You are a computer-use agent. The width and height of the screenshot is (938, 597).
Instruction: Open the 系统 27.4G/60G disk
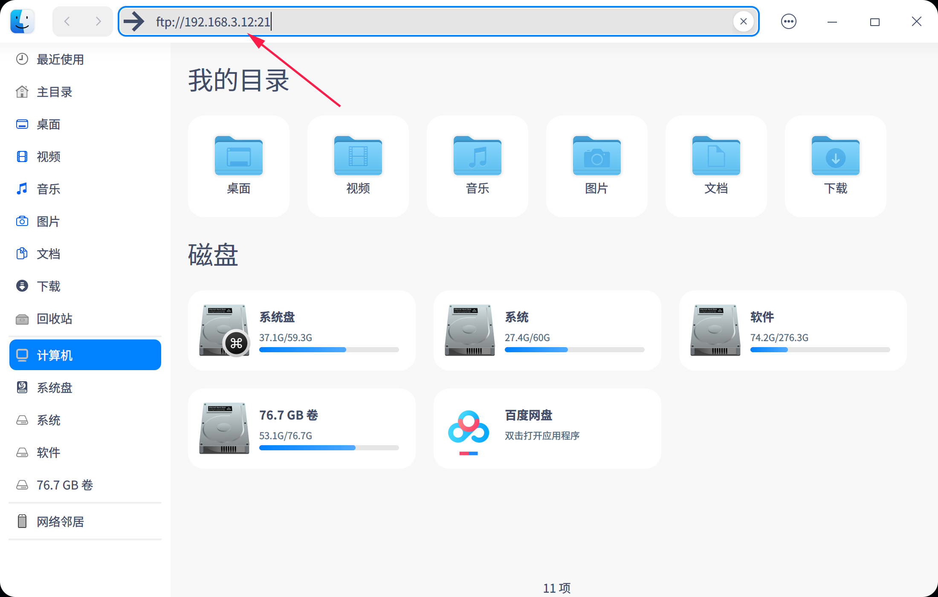(547, 330)
